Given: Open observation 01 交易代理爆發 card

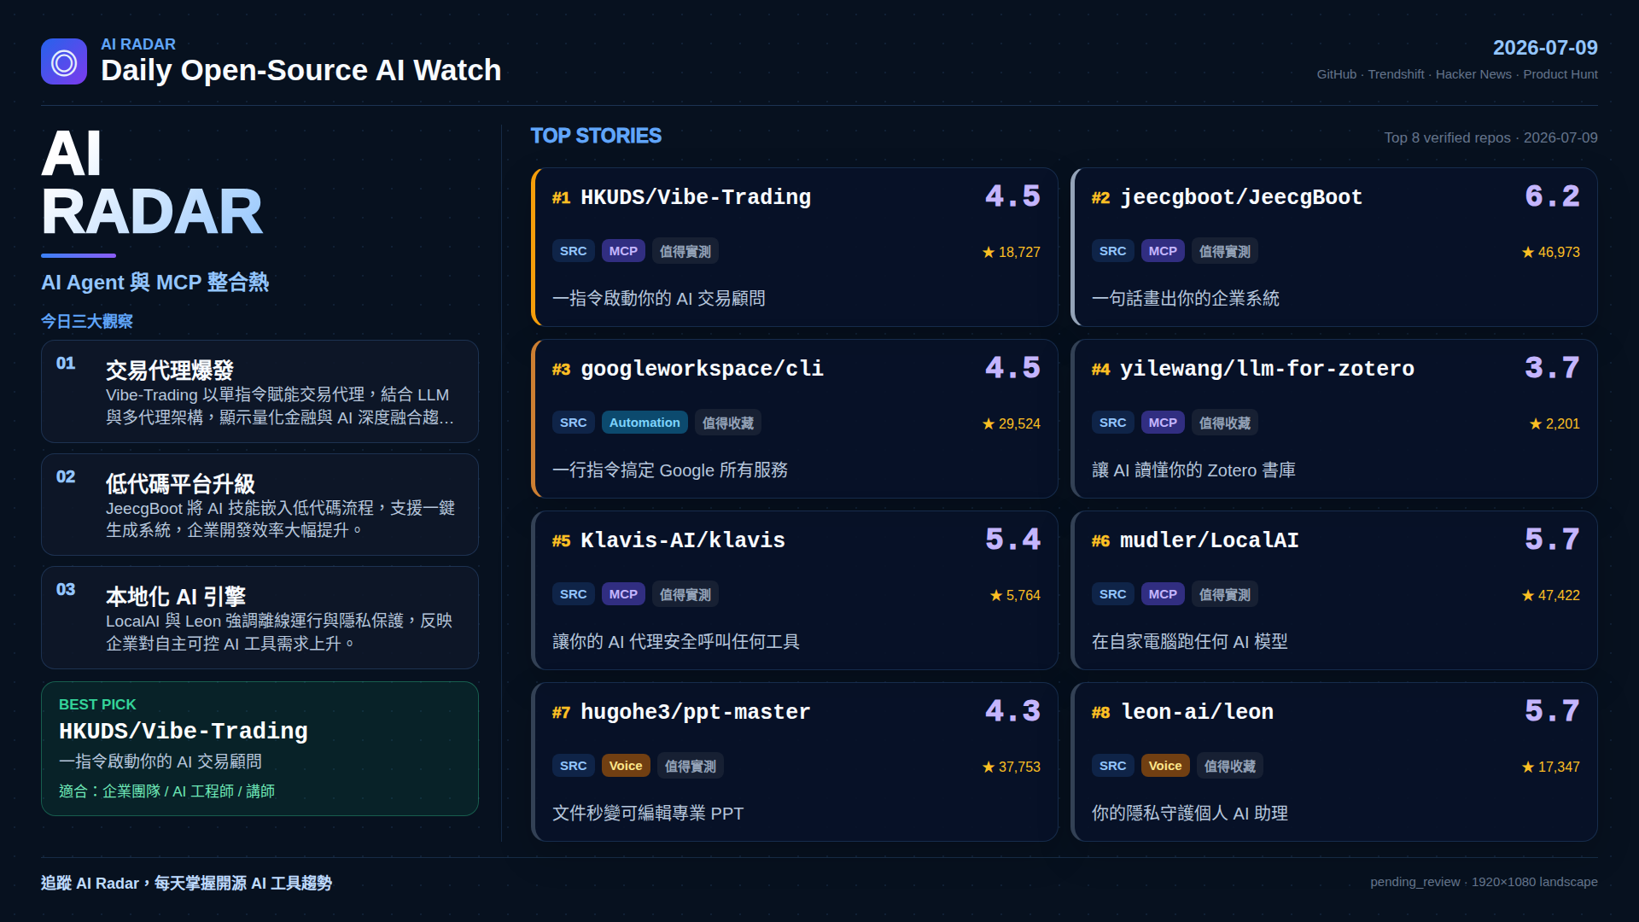Looking at the screenshot, I should tap(260, 391).
